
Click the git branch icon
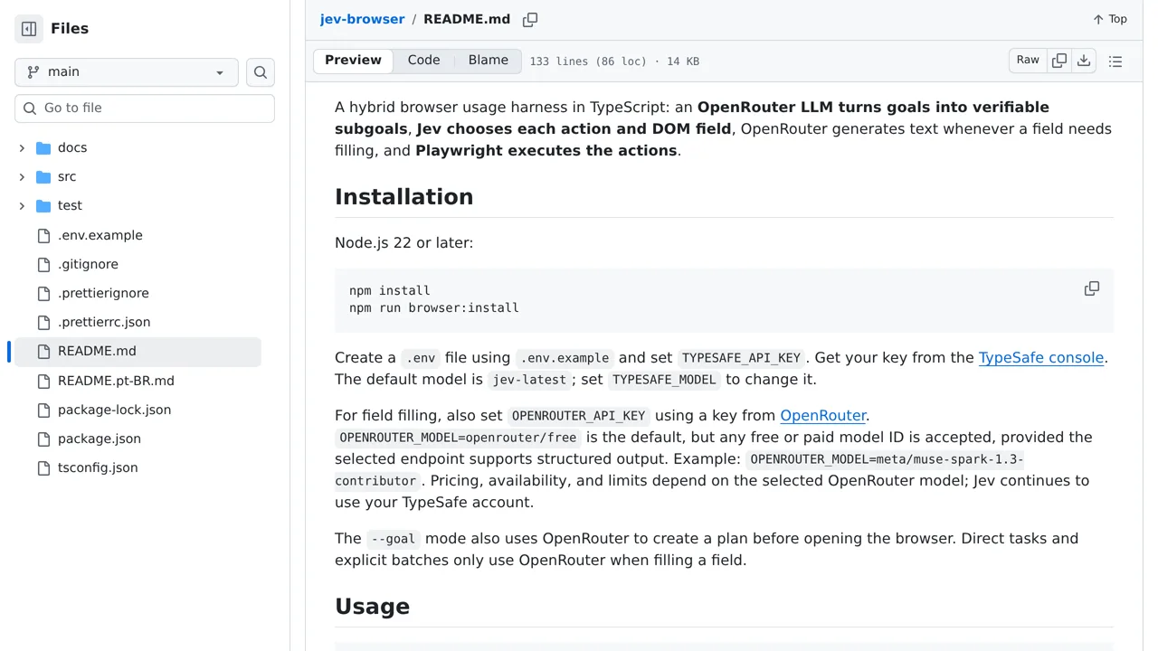(33, 72)
